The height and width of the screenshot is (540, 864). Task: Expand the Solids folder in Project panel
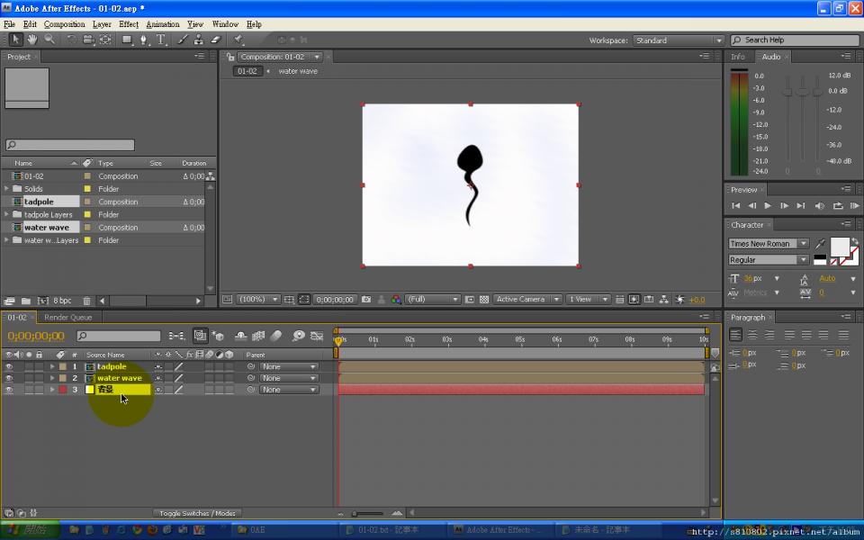pyautogui.click(x=7, y=189)
